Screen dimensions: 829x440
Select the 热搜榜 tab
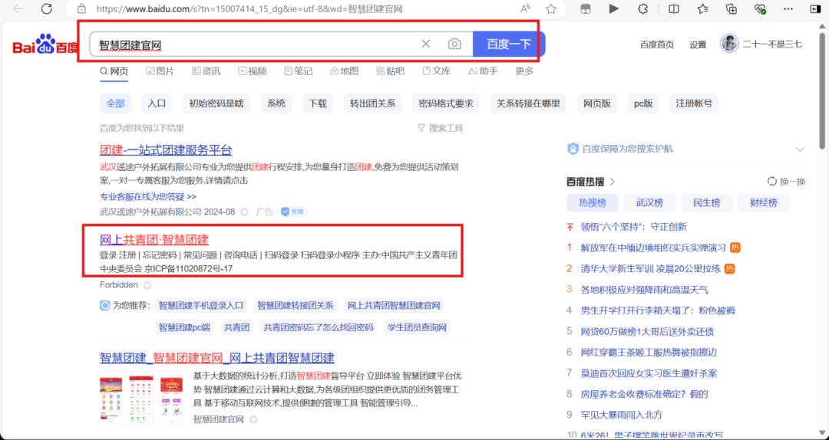pyautogui.click(x=592, y=203)
